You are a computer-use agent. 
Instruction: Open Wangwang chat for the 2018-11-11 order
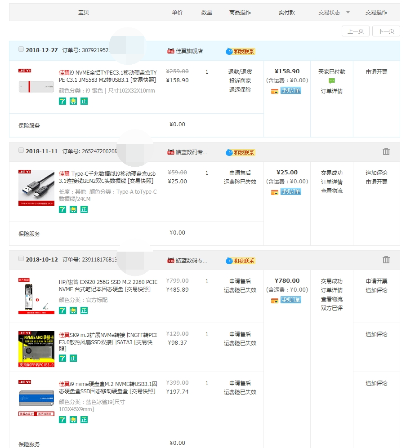coord(241,153)
